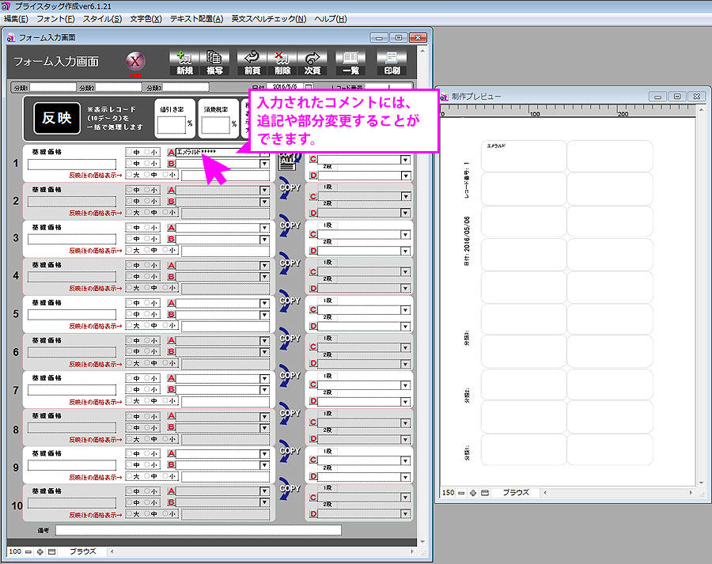Click the 印刷 (print) toolbar icon

pyautogui.click(x=391, y=62)
